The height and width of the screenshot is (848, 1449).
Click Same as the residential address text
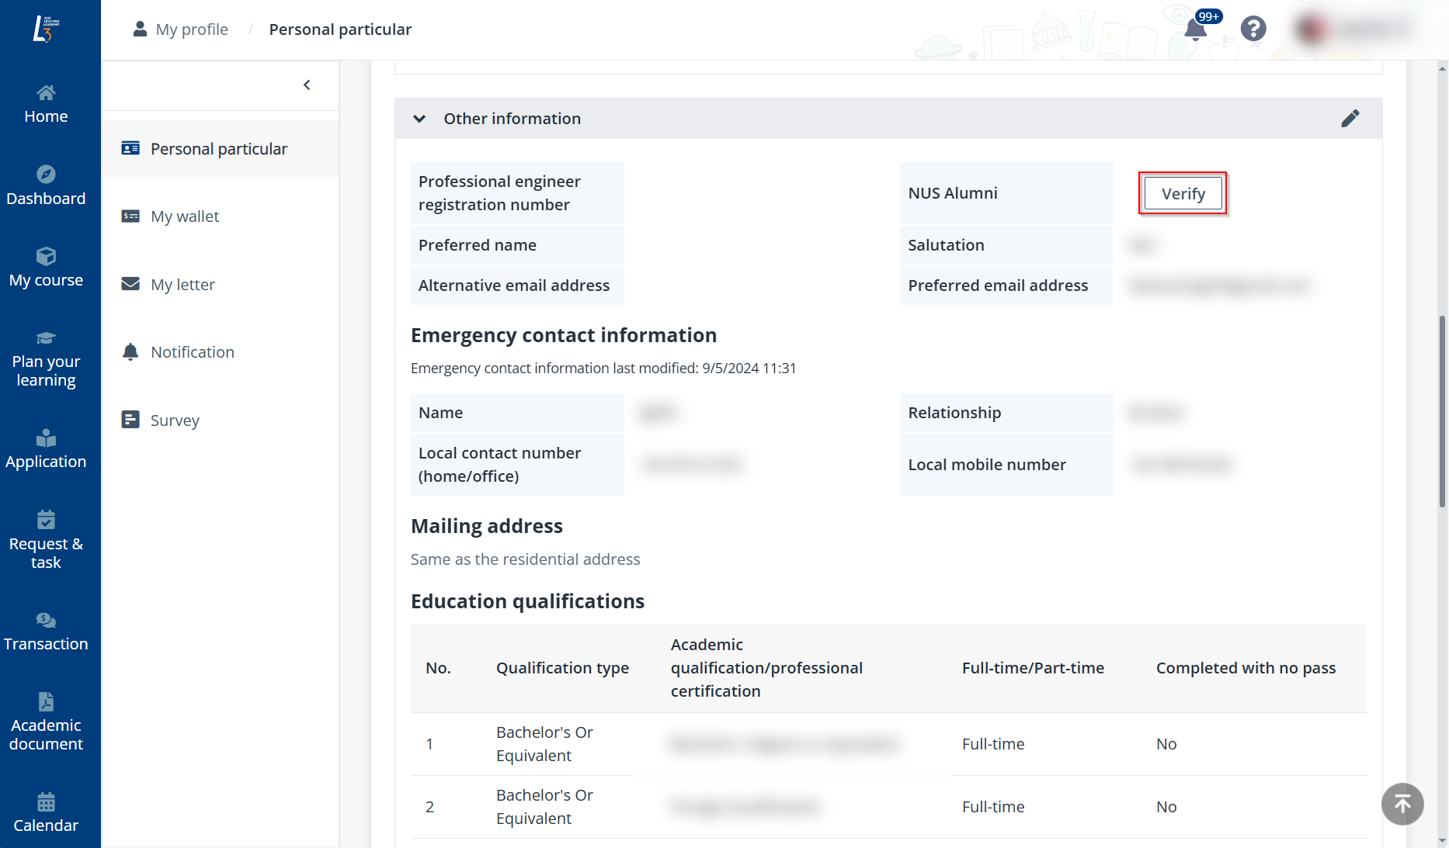pyautogui.click(x=526, y=559)
